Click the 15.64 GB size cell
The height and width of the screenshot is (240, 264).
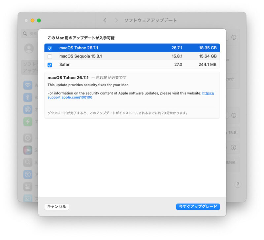[208, 56]
